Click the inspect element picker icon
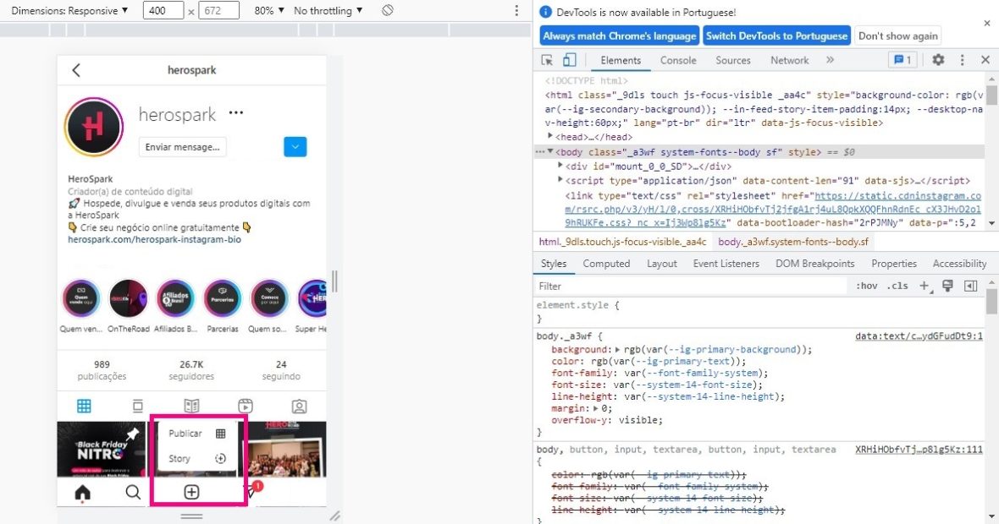Screen dimensions: 999x524 click(547, 60)
